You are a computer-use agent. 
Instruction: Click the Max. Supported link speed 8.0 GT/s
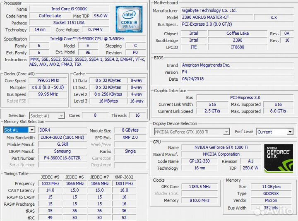(278, 111)
